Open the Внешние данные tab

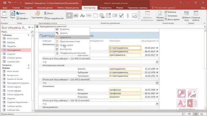click(45, 8)
